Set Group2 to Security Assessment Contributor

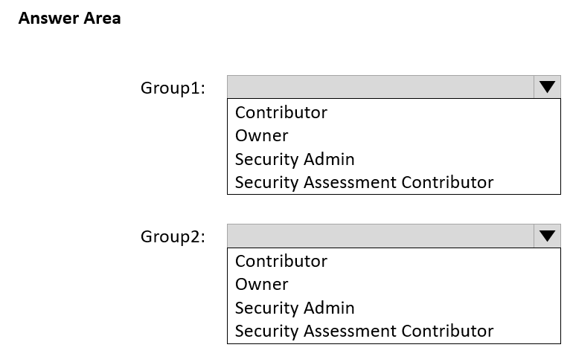pos(364,331)
